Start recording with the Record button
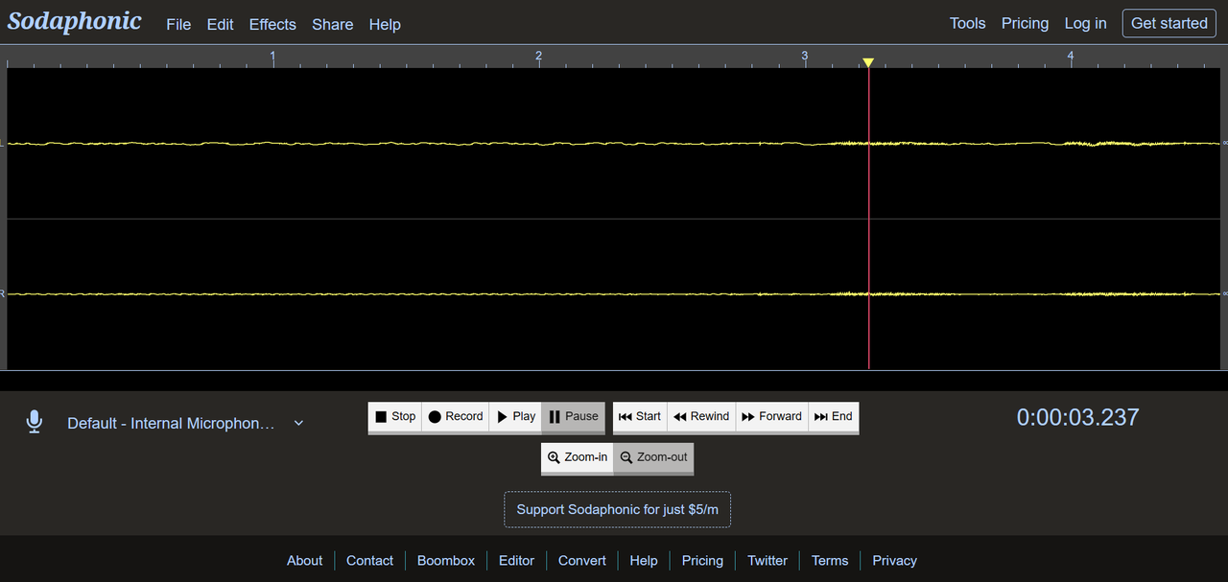Viewport: 1228px width, 582px height. point(456,417)
